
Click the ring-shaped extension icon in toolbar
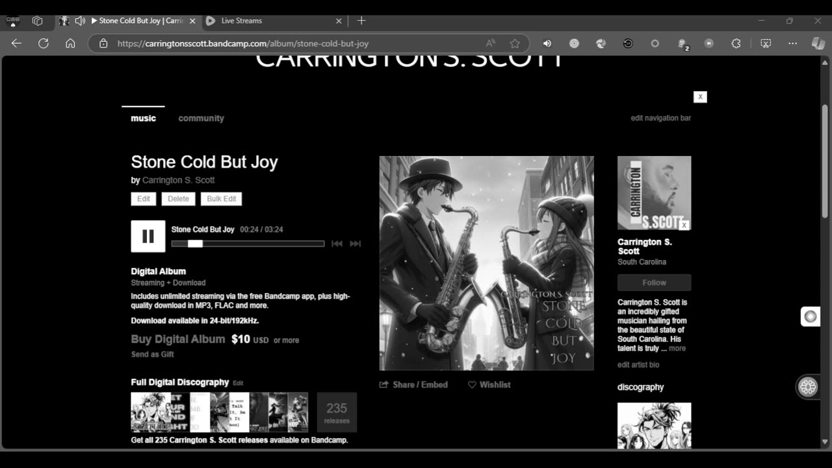coord(655,44)
